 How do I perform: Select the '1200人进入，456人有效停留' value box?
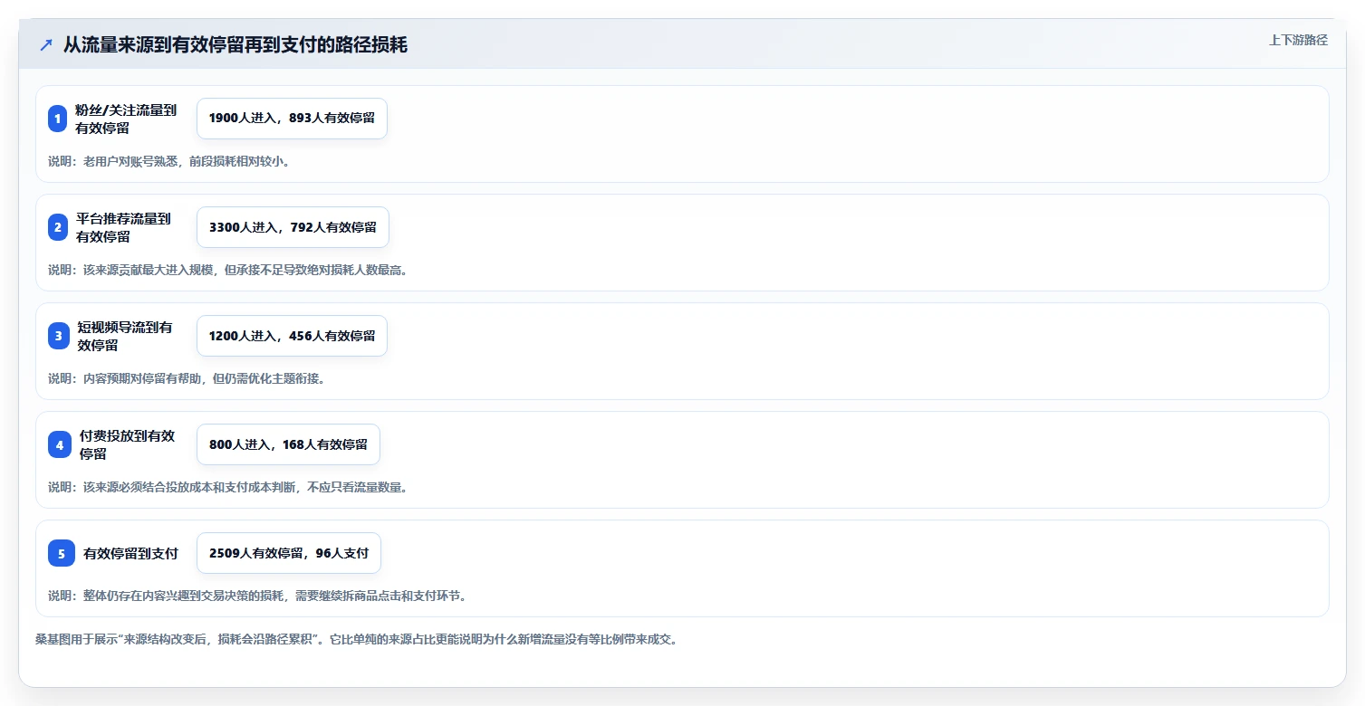pos(292,336)
